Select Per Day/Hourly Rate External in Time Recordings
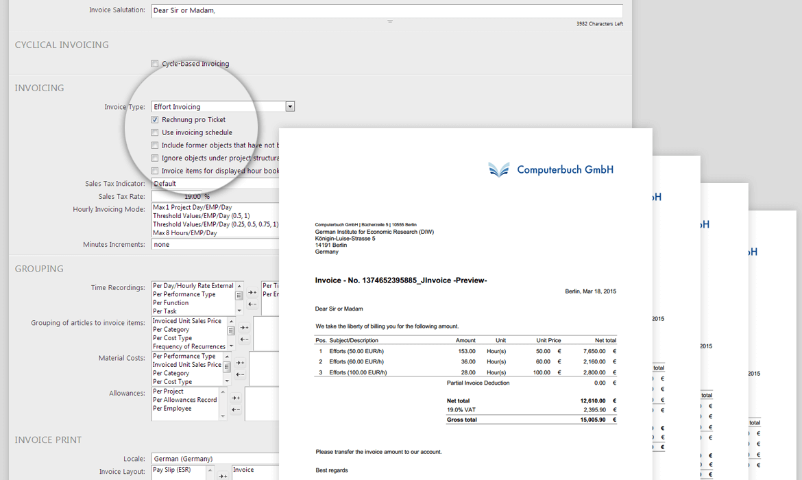Viewport: 802px width, 480px height. coord(193,285)
